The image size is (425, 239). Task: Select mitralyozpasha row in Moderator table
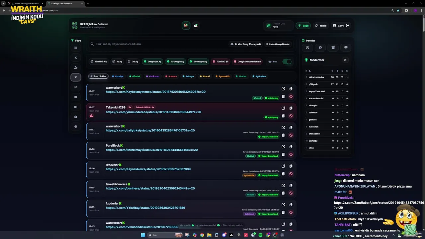tap(327, 77)
